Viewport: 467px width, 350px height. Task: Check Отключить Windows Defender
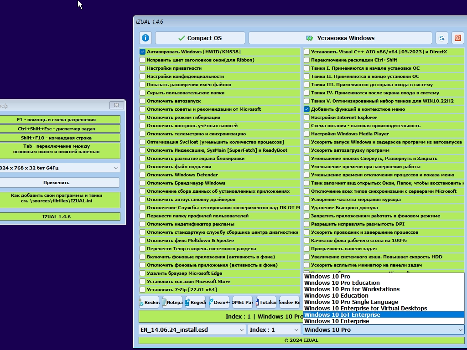(x=142, y=175)
